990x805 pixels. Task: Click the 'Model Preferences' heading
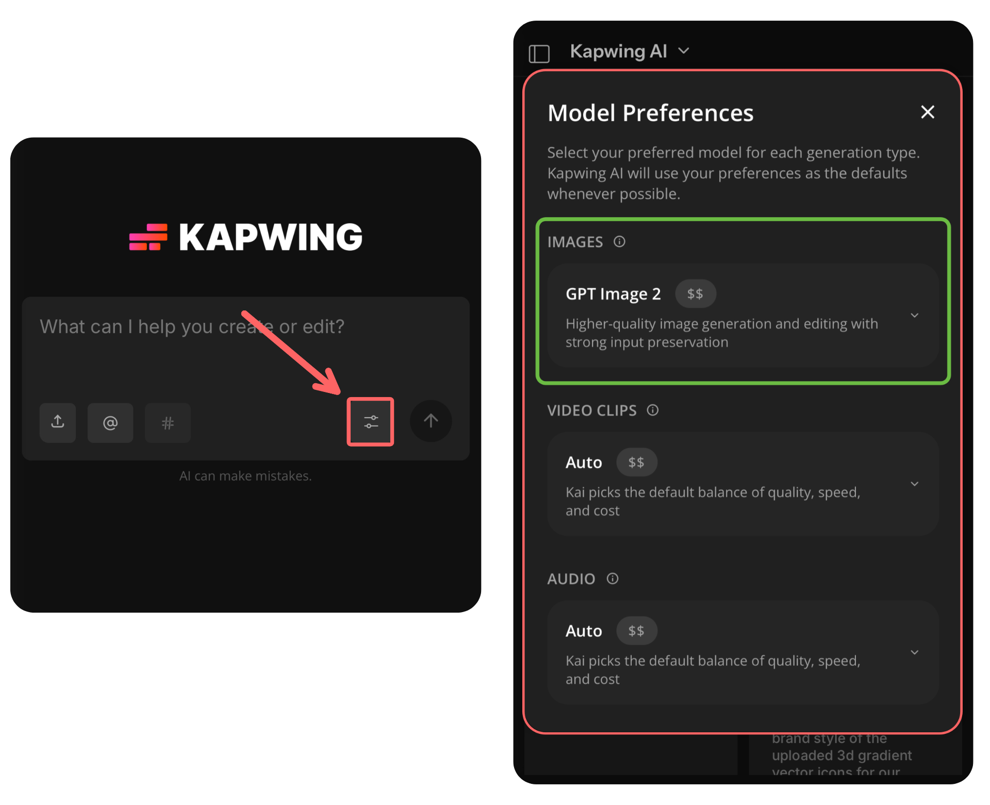click(650, 113)
